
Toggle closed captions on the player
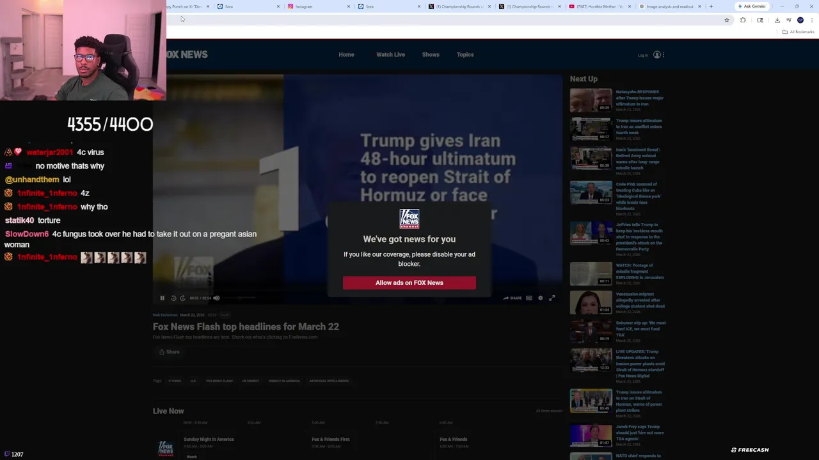pos(529,298)
